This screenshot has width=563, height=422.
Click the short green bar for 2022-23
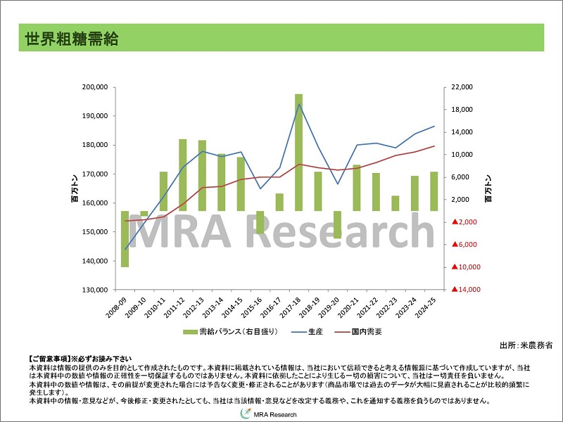point(396,203)
